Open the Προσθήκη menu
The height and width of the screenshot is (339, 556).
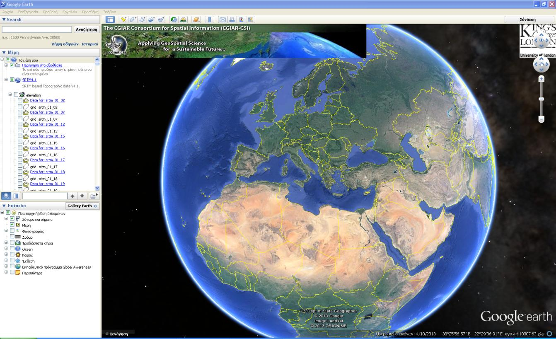(91, 12)
